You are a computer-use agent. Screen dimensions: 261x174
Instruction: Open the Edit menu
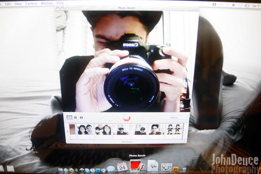8,4
